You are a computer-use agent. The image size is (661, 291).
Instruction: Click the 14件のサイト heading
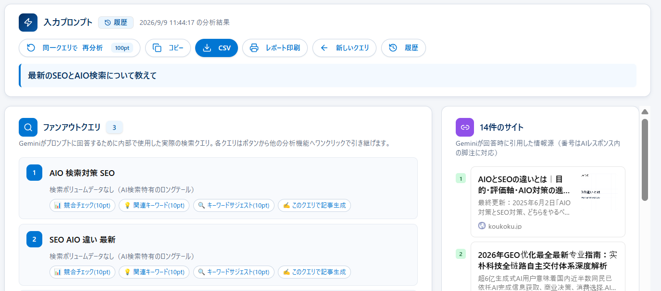pos(501,128)
